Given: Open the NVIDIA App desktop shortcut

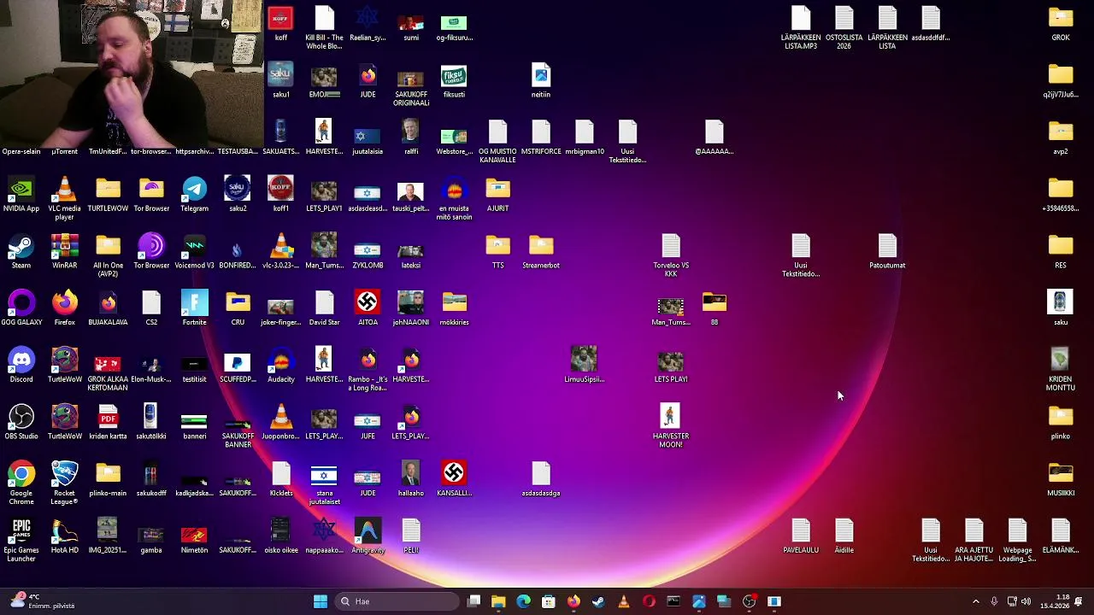Looking at the screenshot, I should tap(21, 195).
